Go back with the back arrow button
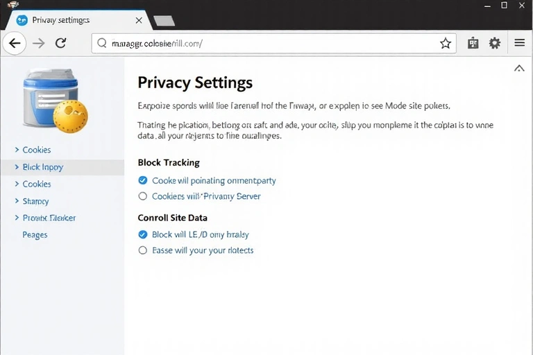 (15, 43)
